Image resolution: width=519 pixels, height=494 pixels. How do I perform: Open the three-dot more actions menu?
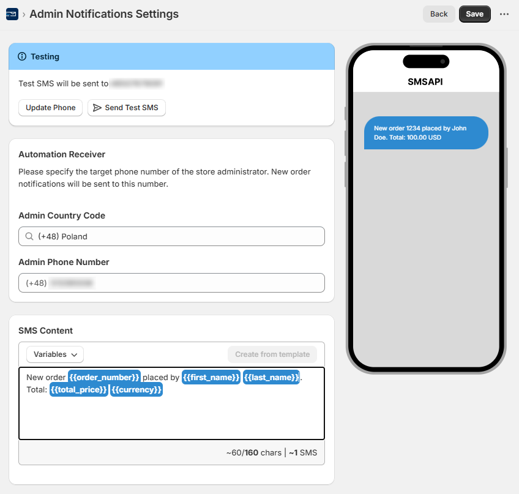(x=504, y=14)
